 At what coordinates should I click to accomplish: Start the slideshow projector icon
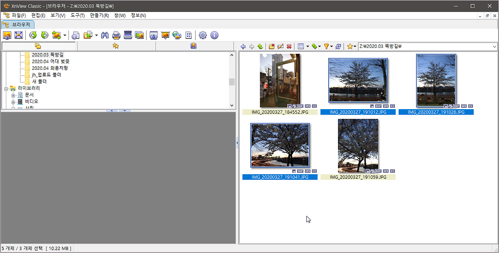pyautogui.click(x=165, y=35)
